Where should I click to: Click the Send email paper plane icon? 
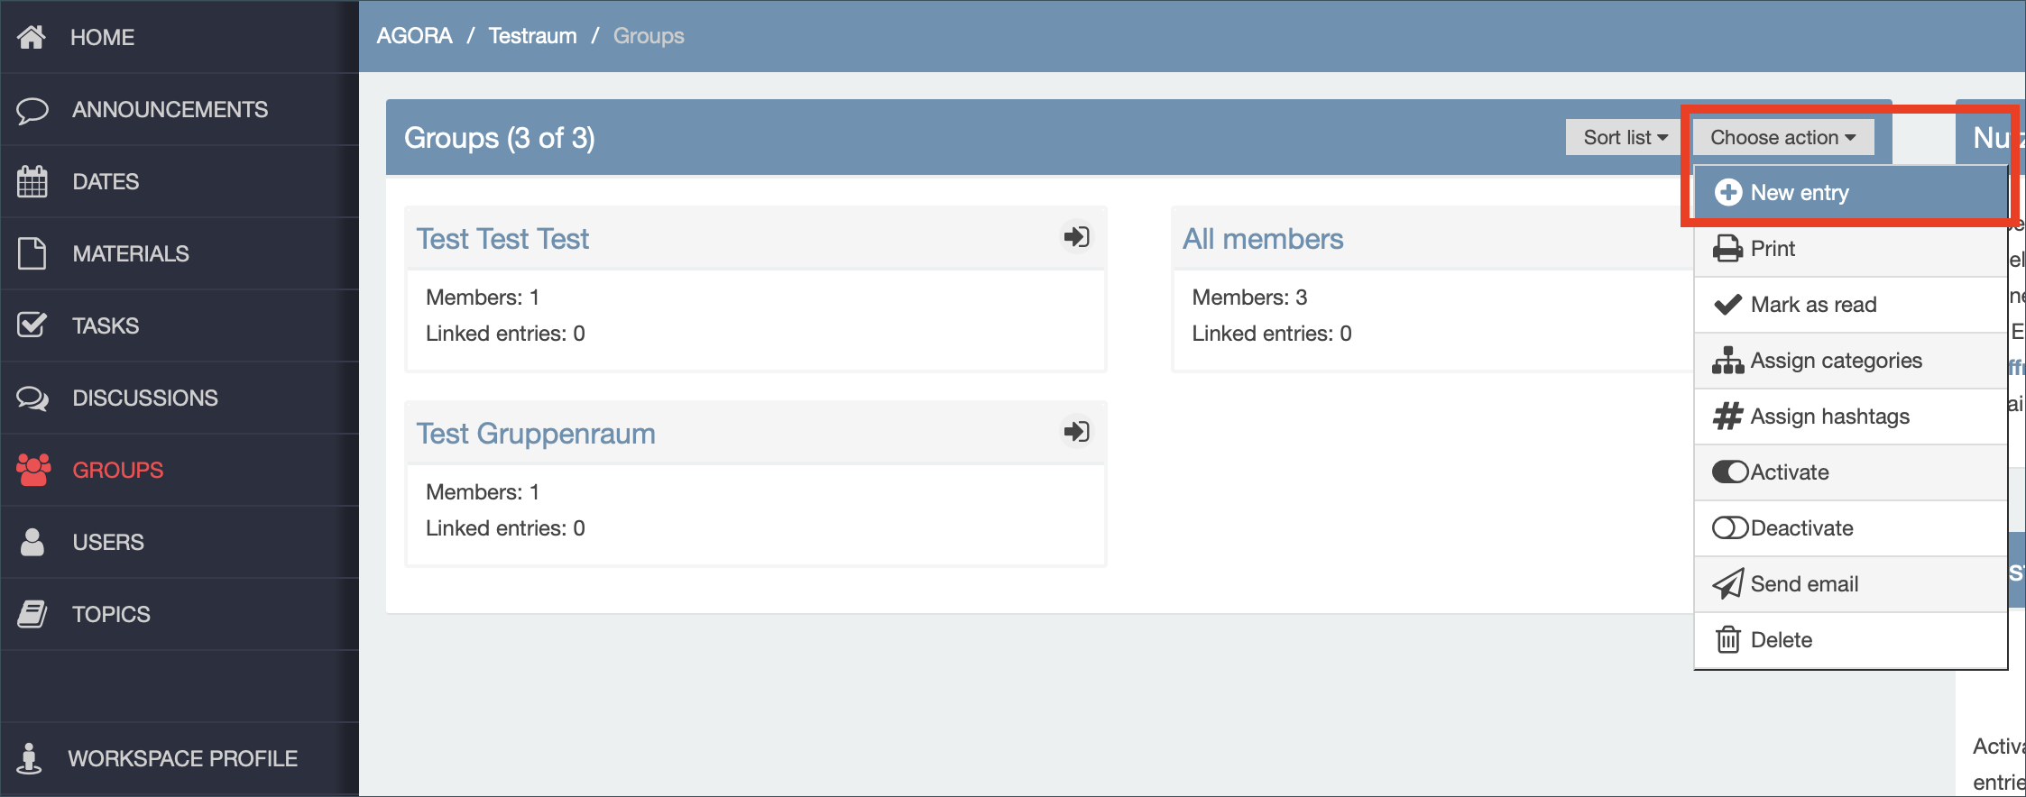pyautogui.click(x=1727, y=584)
